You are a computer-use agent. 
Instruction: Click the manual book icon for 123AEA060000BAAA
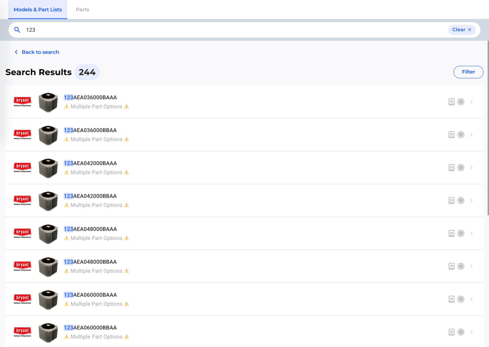[451, 299]
